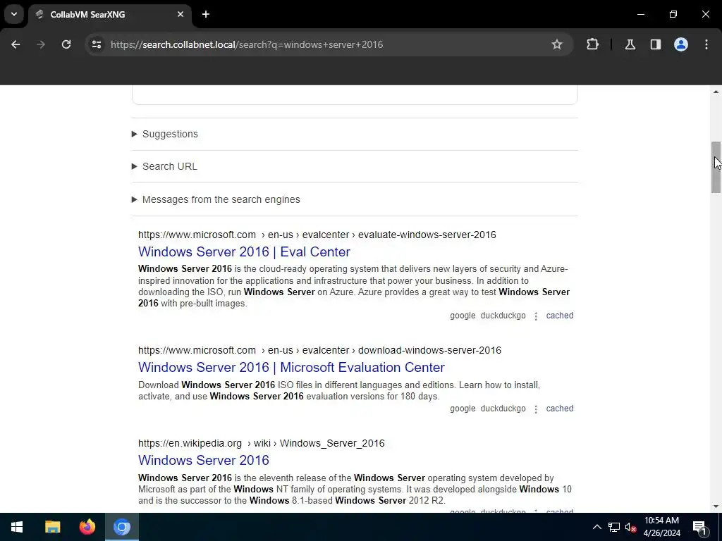Open the Wikipedia Windows Server 2016 result
The width and height of the screenshot is (722, 541).
click(x=204, y=460)
